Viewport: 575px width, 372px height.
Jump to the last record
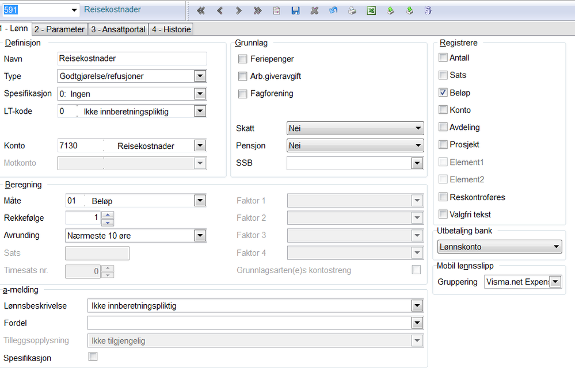pos(257,10)
